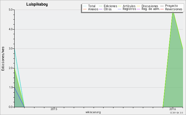Click the chart title Luispikaboy

pos(37,4)
